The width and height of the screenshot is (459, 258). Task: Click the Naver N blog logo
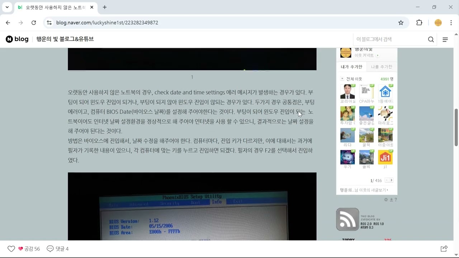17,39
